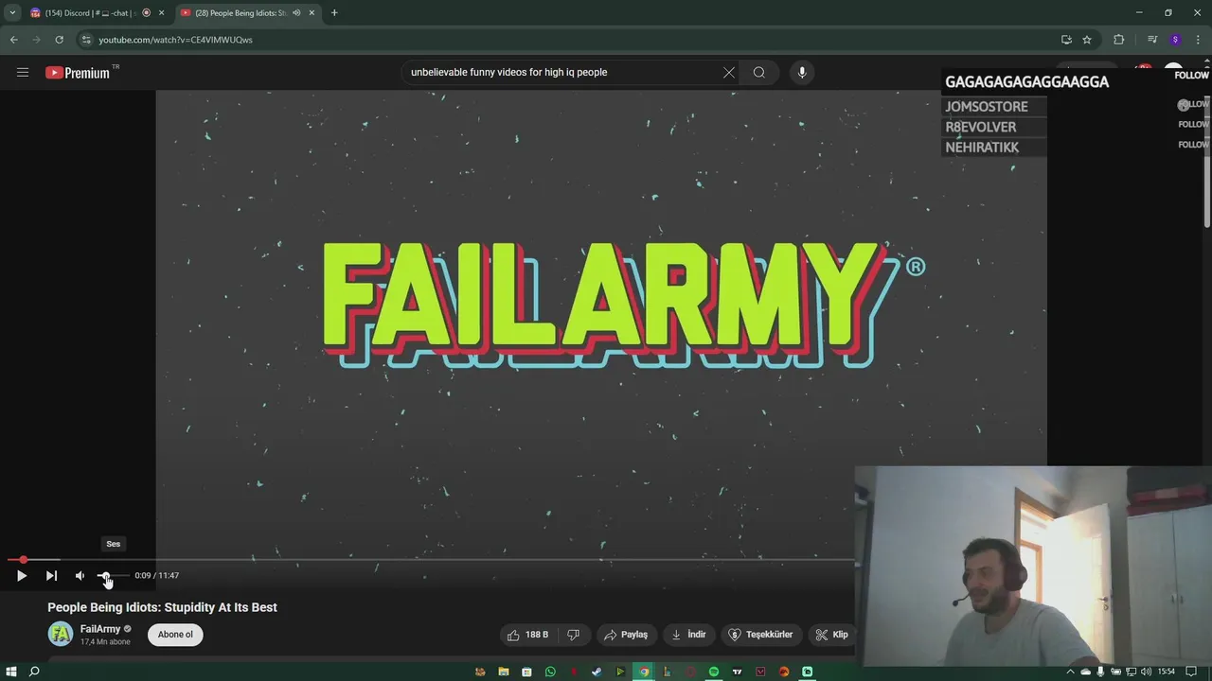Dislike the video

tap(573, 635)
